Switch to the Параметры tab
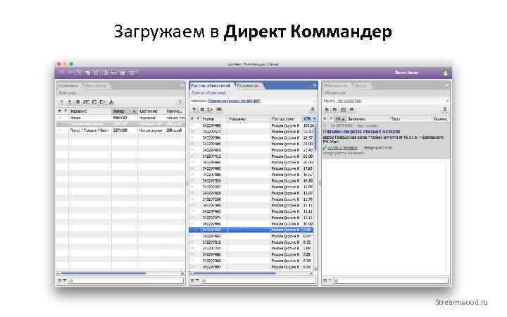Image resolution: width=507 pixels, height=317 pixels. (248, 85)
